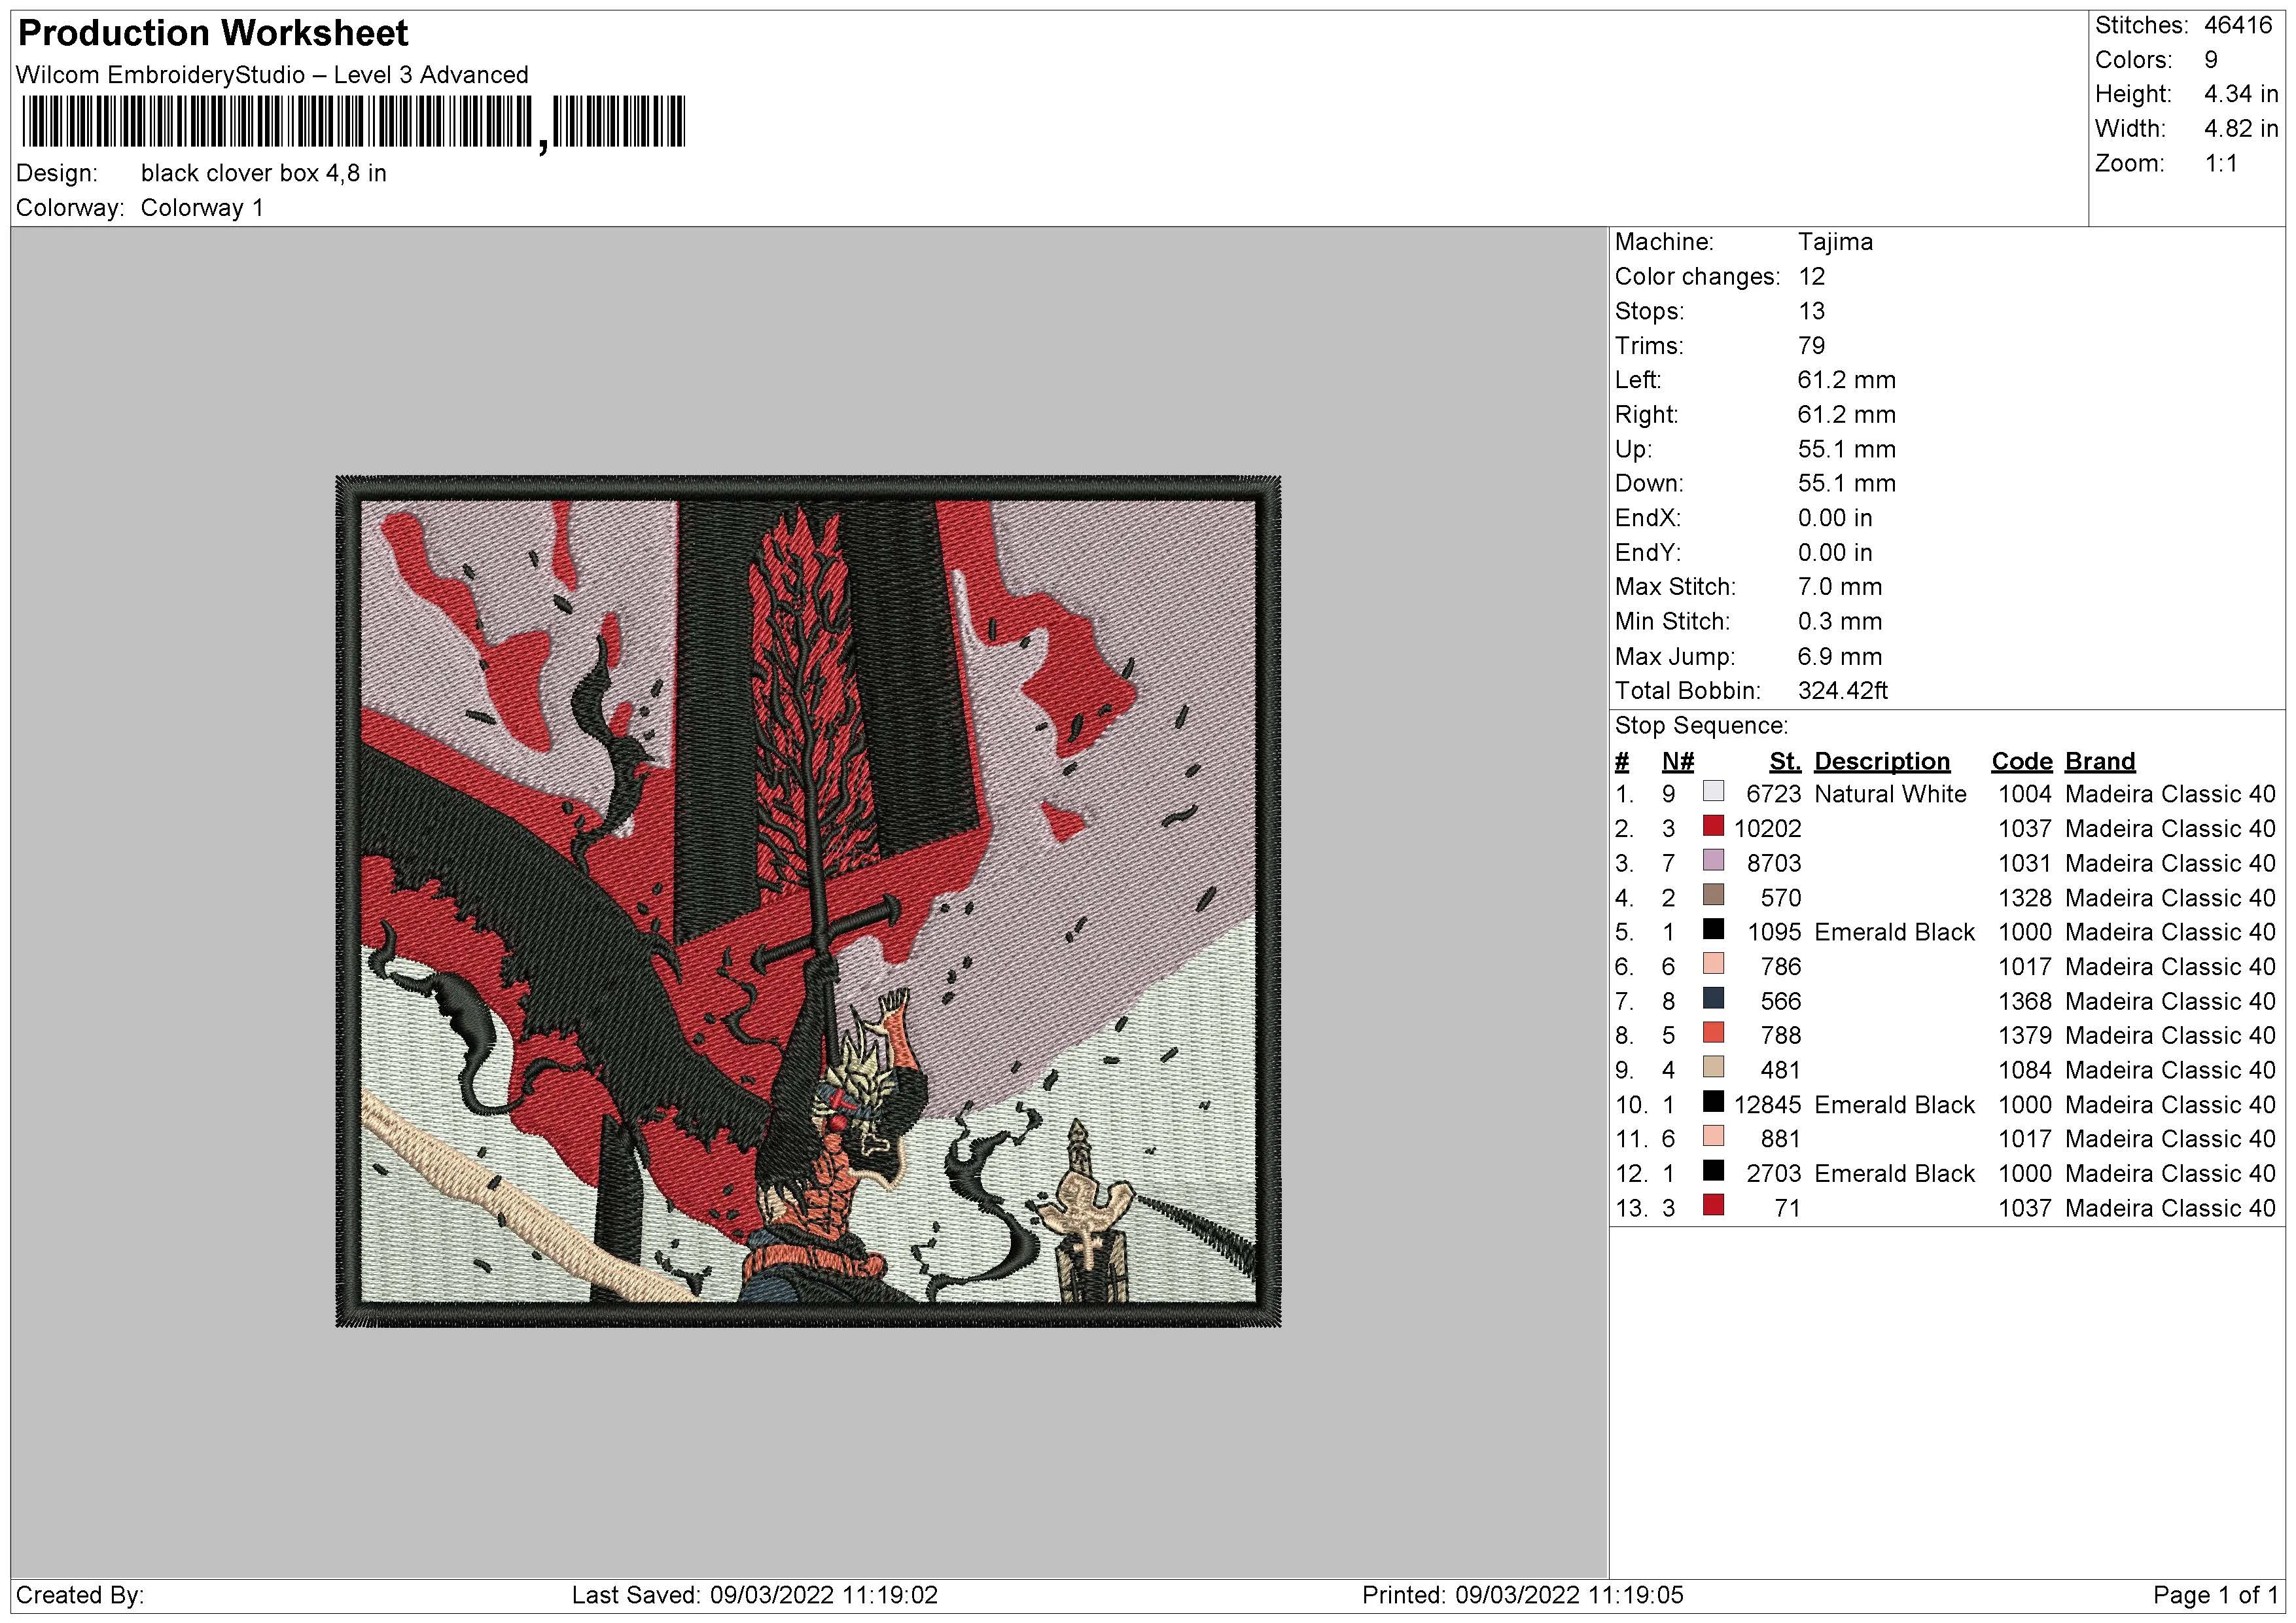Click the Description column header
This screenshot has height=1623, width=2296.
tap(1882, 761)
